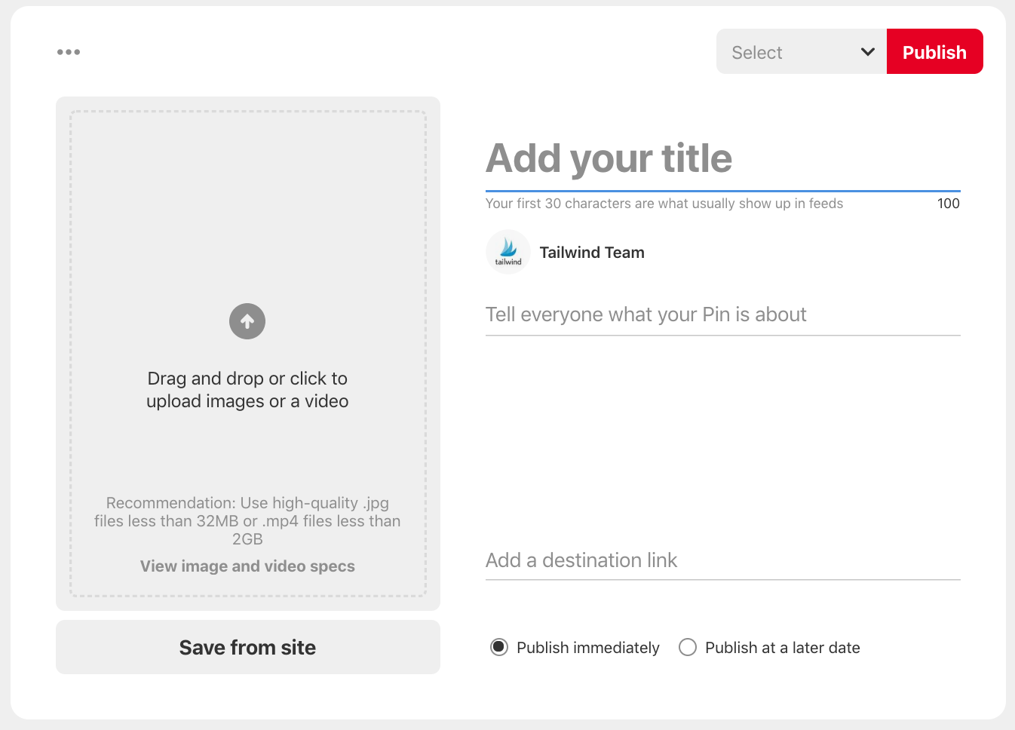Click the chevron arrow on the Select dropdown
Image resolution: width=1015 pixels, height=730 pixels.
(868, 52)
